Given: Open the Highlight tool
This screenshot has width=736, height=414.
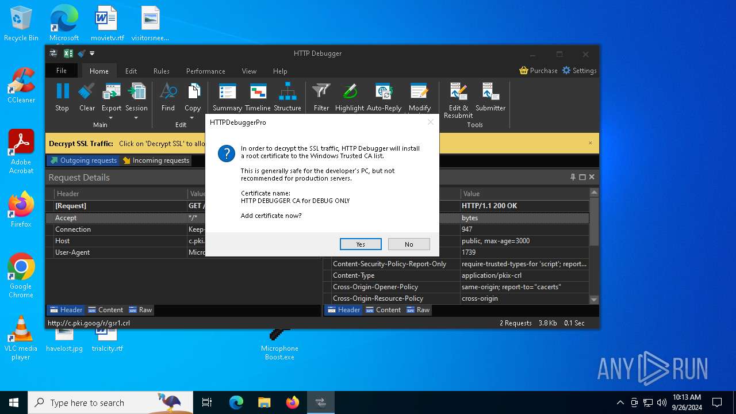Looking at the screenshot, I should [x=350, y=97].
